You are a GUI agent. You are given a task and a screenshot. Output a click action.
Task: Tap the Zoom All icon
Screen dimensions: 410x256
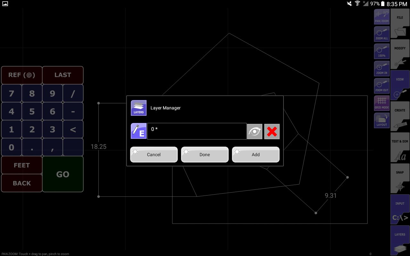point(382,34)
